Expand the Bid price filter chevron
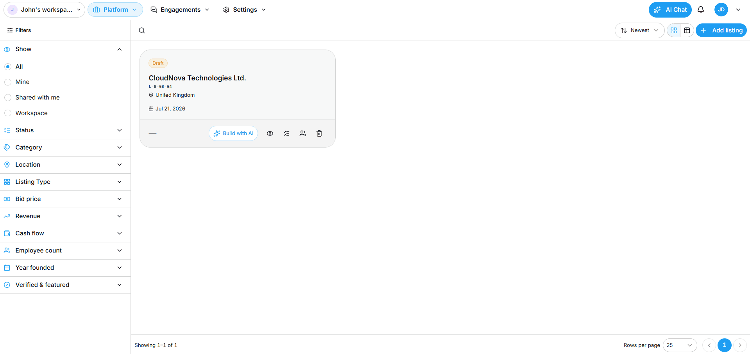Viewport: 750px width, 354px height. click(120, 199)
